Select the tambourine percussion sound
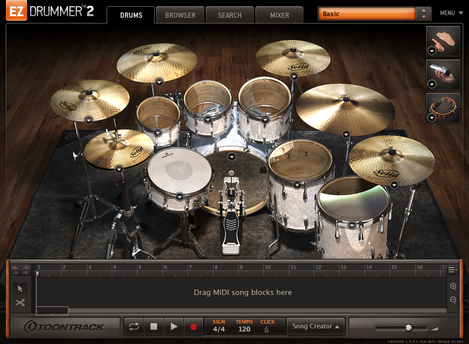Viewport: 469px width, 344px height. click(x=443, y=108)
